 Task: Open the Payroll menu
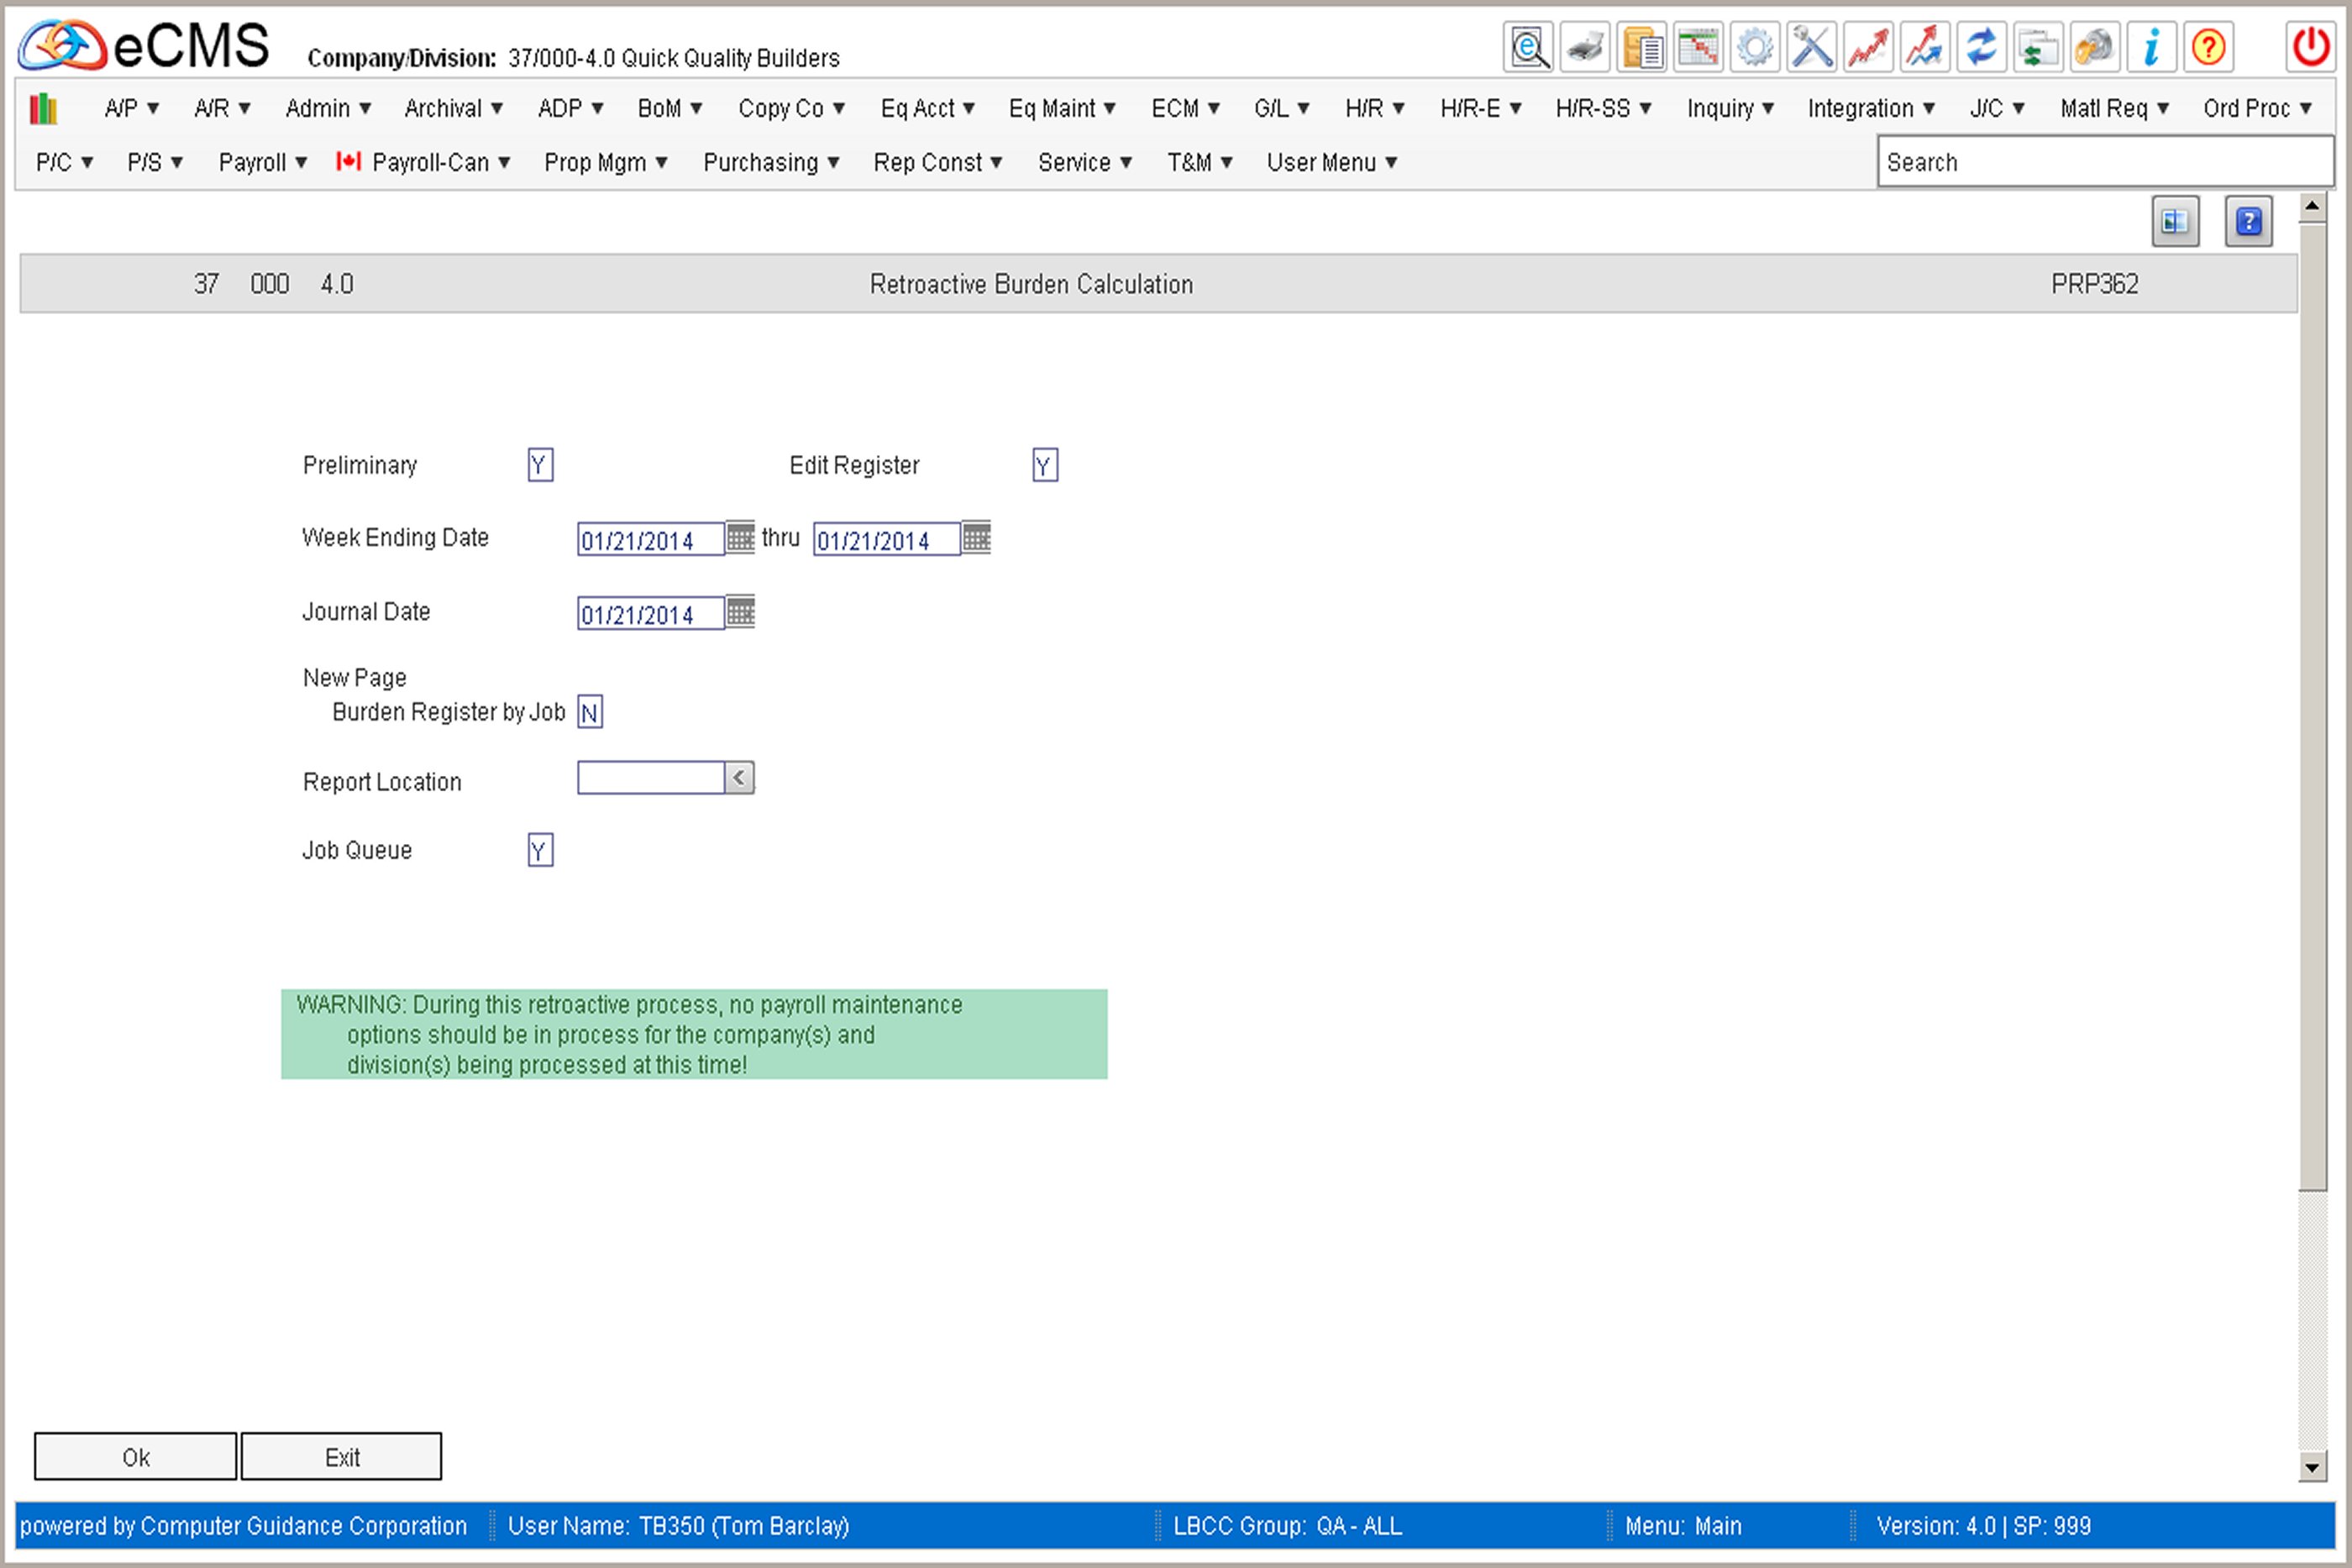262,162
